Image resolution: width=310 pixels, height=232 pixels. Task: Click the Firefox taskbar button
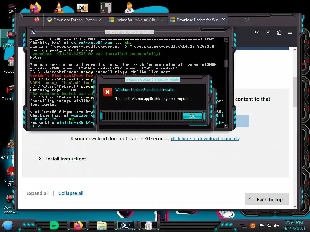(78, 225)
